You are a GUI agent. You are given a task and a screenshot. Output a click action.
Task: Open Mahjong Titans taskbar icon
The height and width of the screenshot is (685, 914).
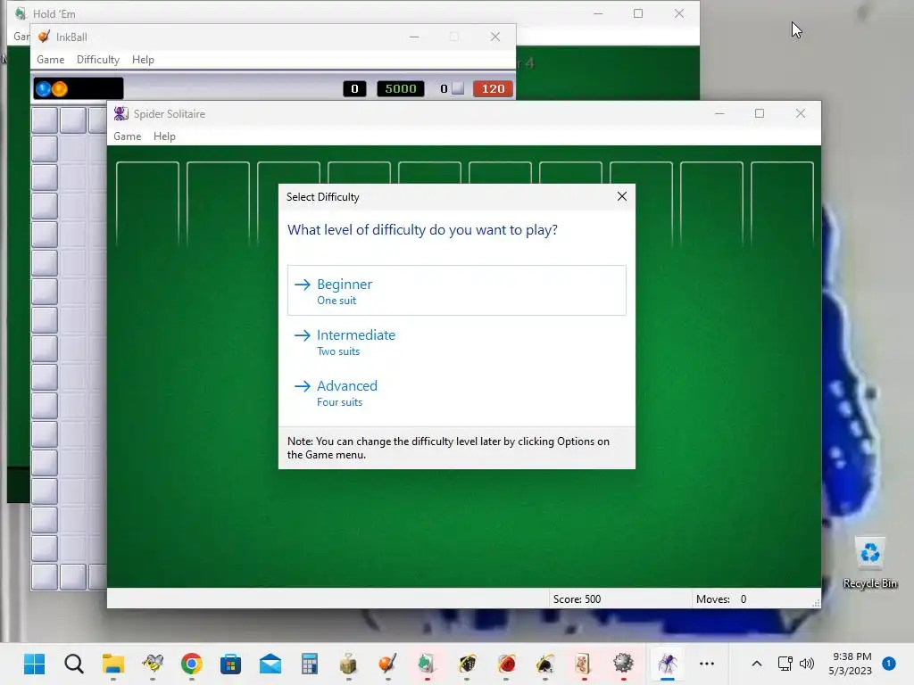[x=584, y=664]
